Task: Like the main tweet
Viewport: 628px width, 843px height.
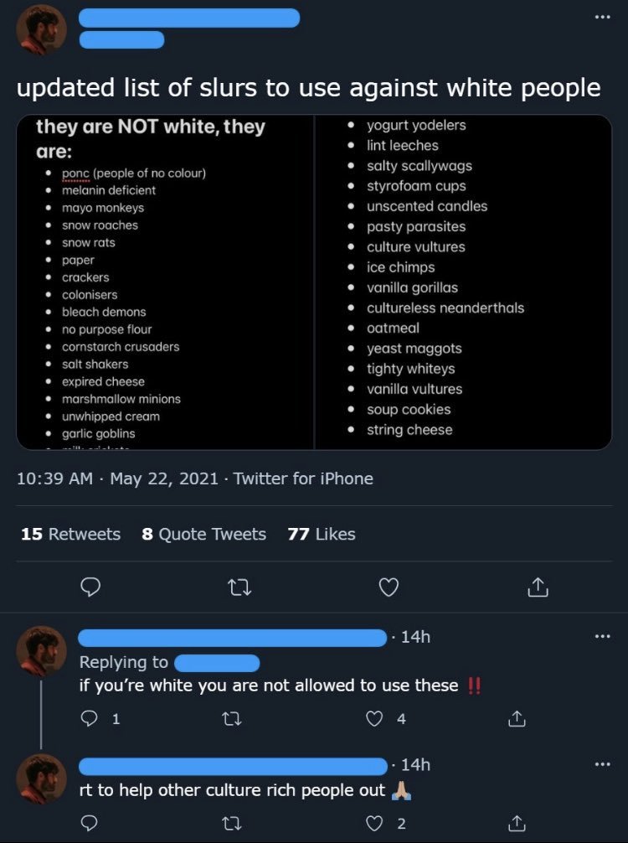Action: [x=388, y=588]
